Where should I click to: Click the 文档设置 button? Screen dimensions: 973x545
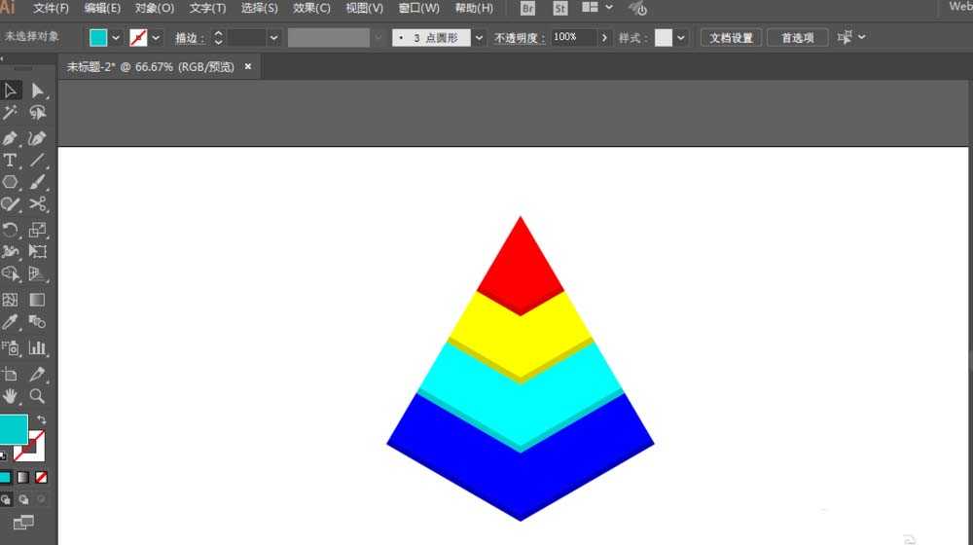click(731, 38)
